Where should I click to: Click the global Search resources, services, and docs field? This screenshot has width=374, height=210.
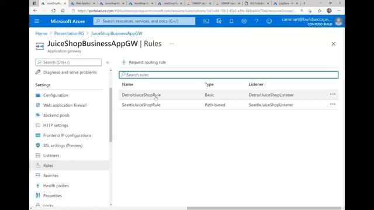pyautogui.click(x=144, y=21)
